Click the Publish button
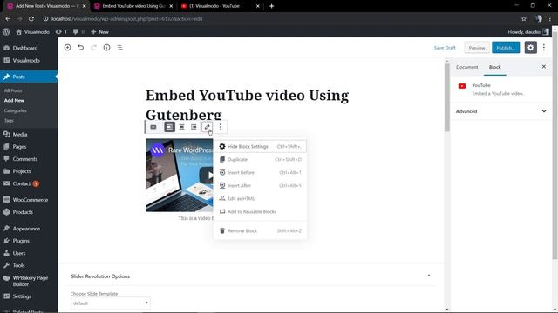Screen dimensions: 558x313 click(506, 48)
